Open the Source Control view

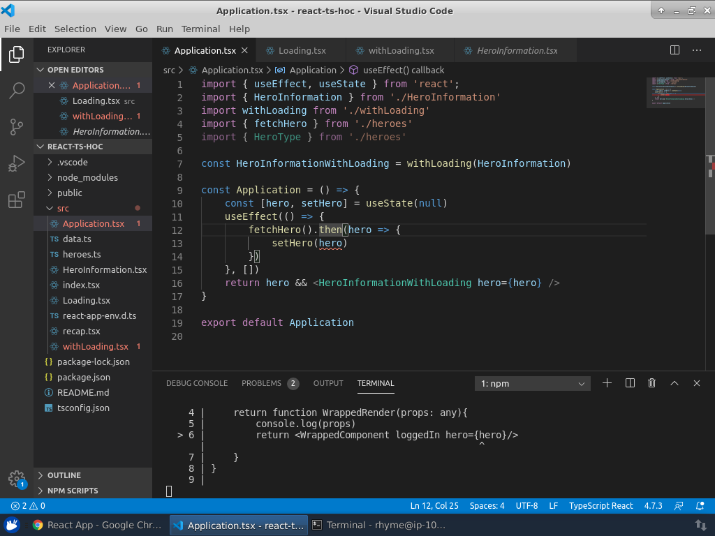coord(17,127)
